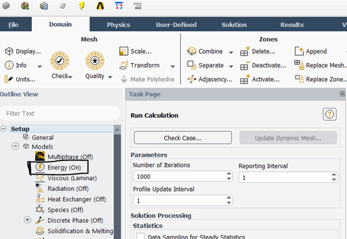Viewport: 347px width, 239px height.
Task: Open the Combine dropdown arrow
Action: 231,52
